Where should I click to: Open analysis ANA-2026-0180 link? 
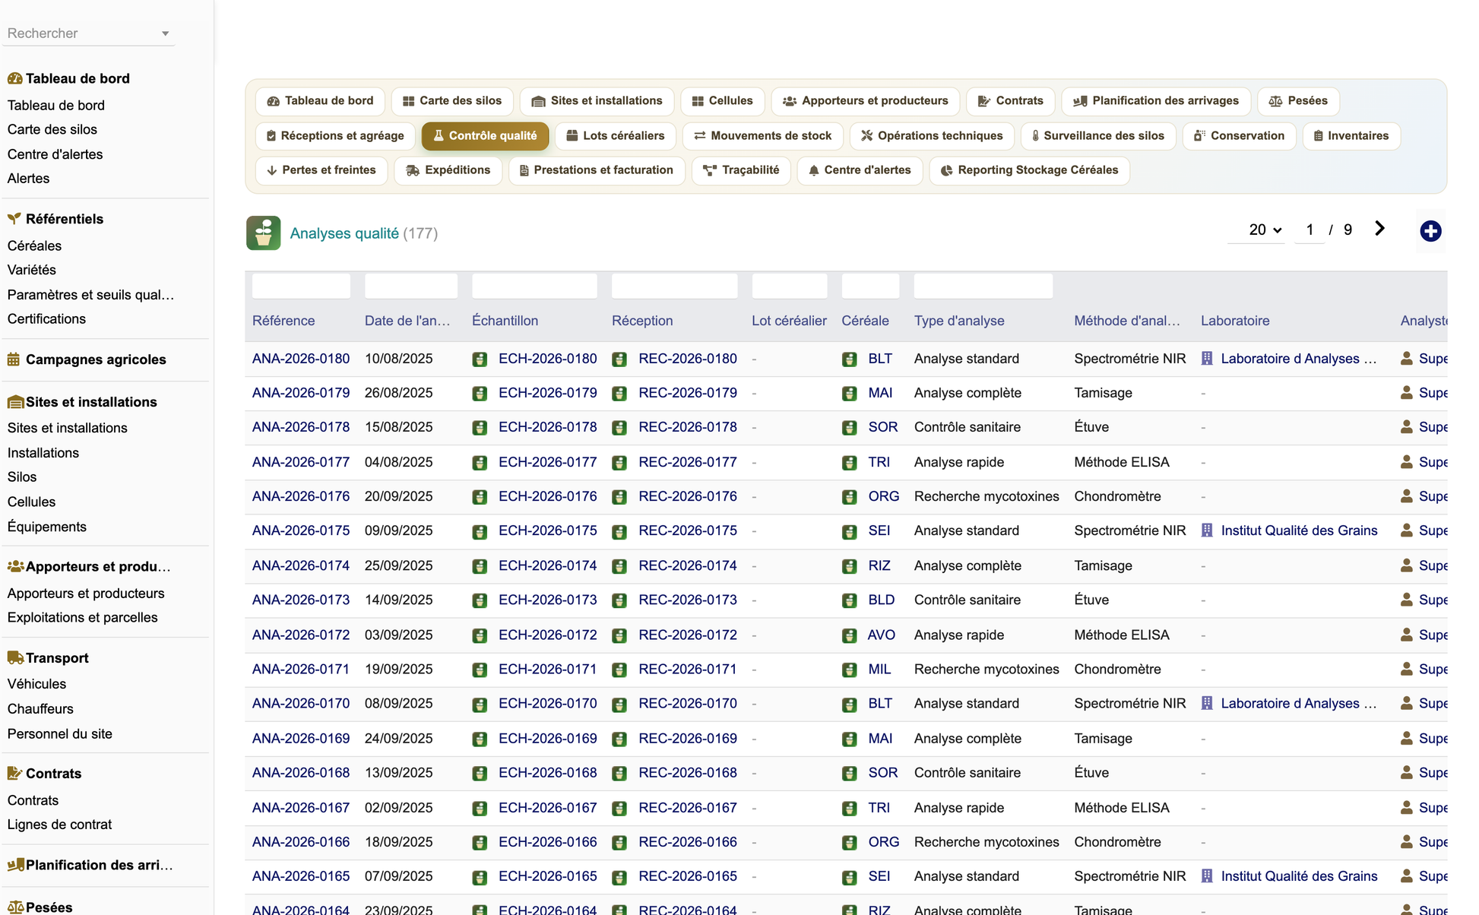[x=301, y=359]
